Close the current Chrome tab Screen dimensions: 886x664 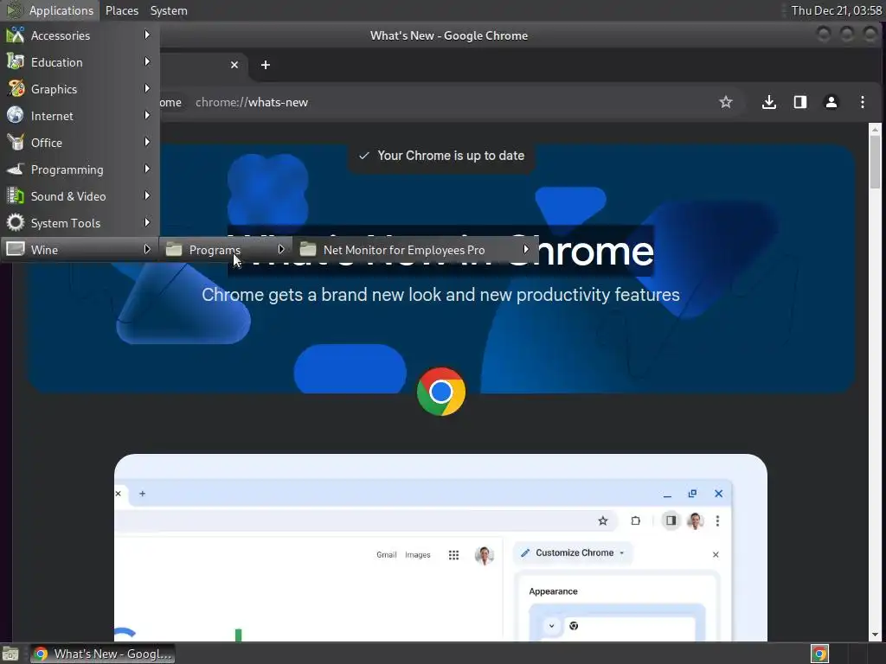pos(234,65)
